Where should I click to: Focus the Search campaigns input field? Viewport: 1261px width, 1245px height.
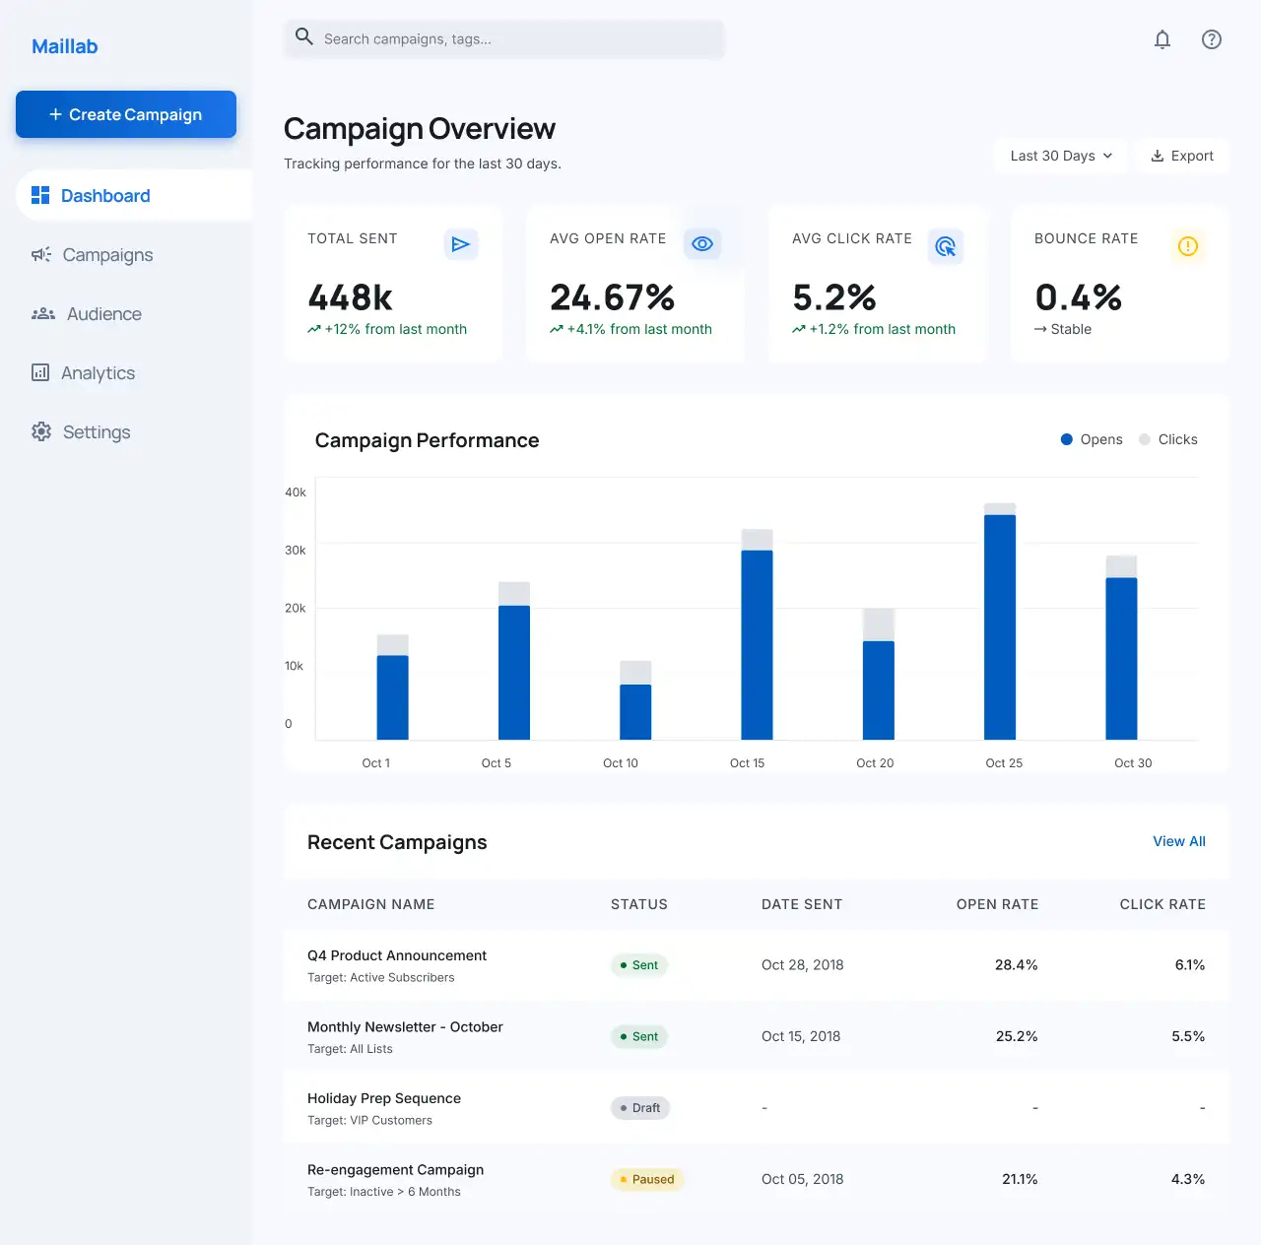(x=504, y=39)
